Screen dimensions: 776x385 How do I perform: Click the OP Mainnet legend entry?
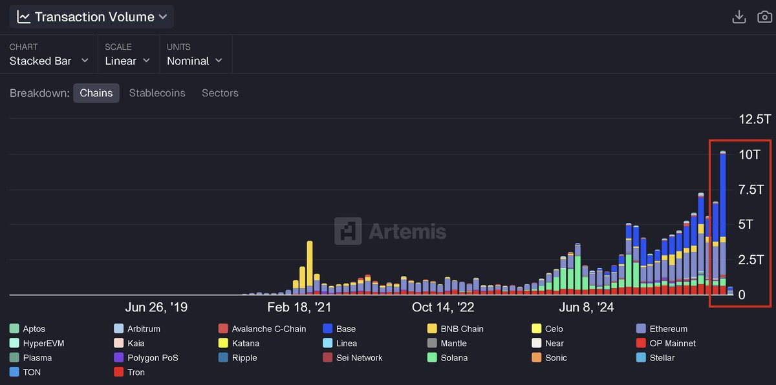tap(673, 343)
